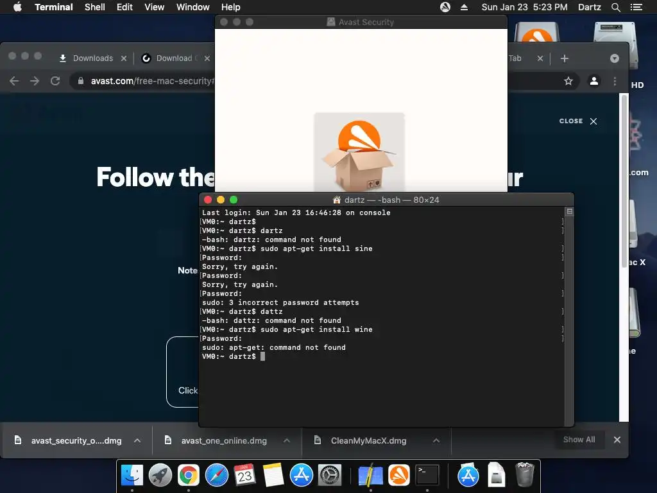Open a new Chrome tab with plus
Image resolution: width=657 pixels, height=493 pixels.
(565, 58)
